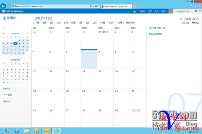Open the browser Tools gear icon
The width and height of the screenshot is (202, 134).
coord(199,6)
